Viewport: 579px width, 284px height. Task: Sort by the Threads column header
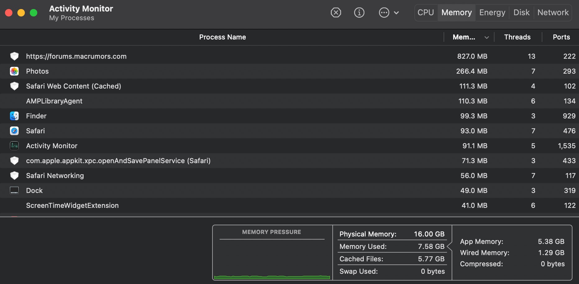517,37
